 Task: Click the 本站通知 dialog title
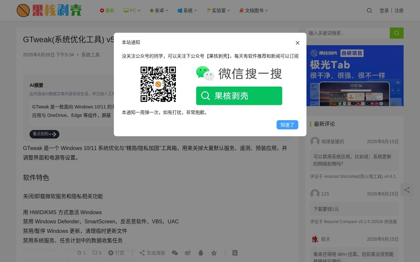pyautogui.click(x=131, y=42)
